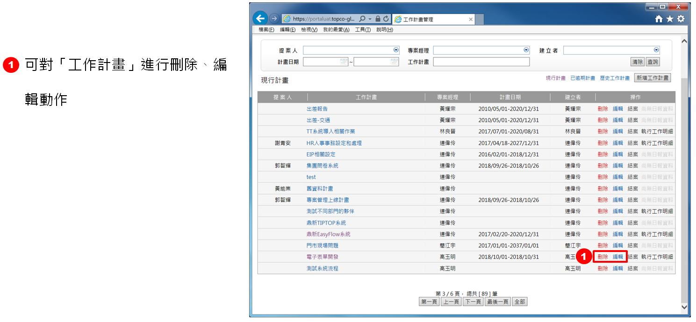Click into the 工作計畫 text input field
696x322 pixels.
(x=481, y=62)
